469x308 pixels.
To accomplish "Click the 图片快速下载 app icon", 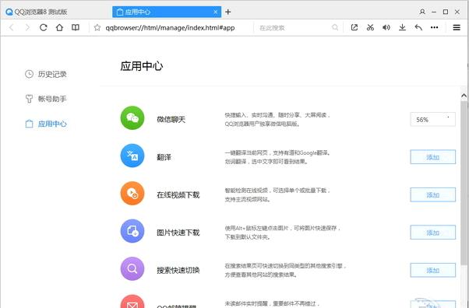I will coord(132,231).
